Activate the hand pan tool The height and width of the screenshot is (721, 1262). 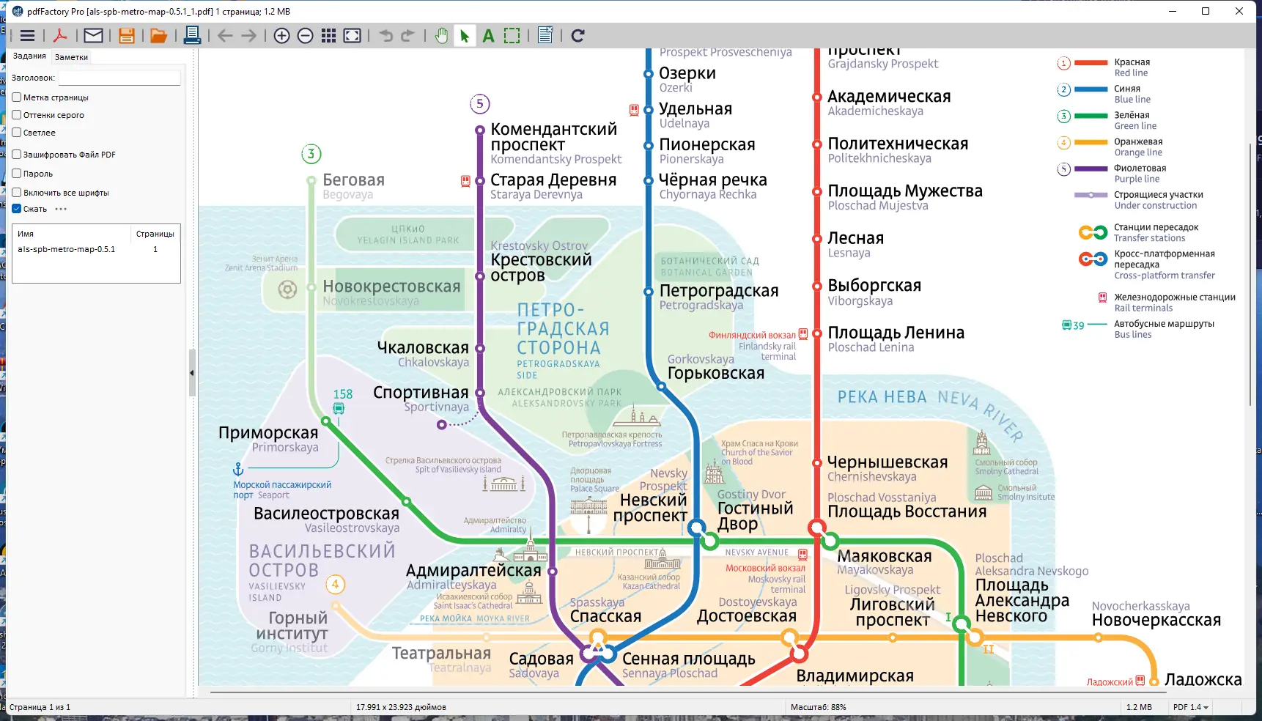pyautogui.click(x=441, y=35)
